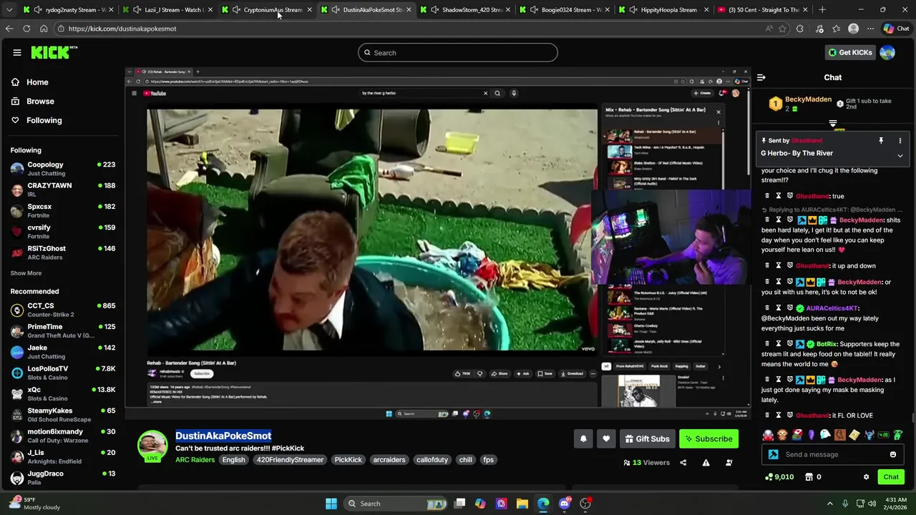Switch to Boogie0324 Stream tab
This screenshot has width=916, height=515.
(566, 10)
